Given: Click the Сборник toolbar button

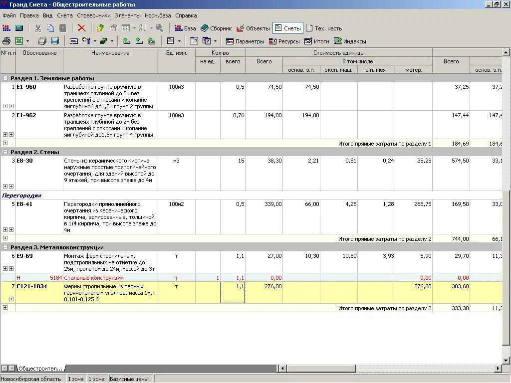Looking at the screenshot, I should pyautogui.click(x=216, y=28).
